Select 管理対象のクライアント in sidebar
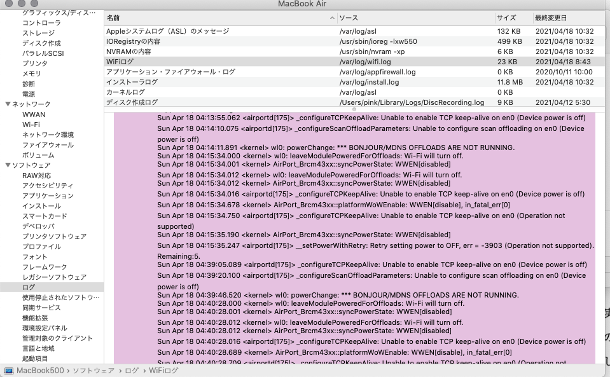Image resolution: width=610 pixels, height=377 pixels. [58, 338]
